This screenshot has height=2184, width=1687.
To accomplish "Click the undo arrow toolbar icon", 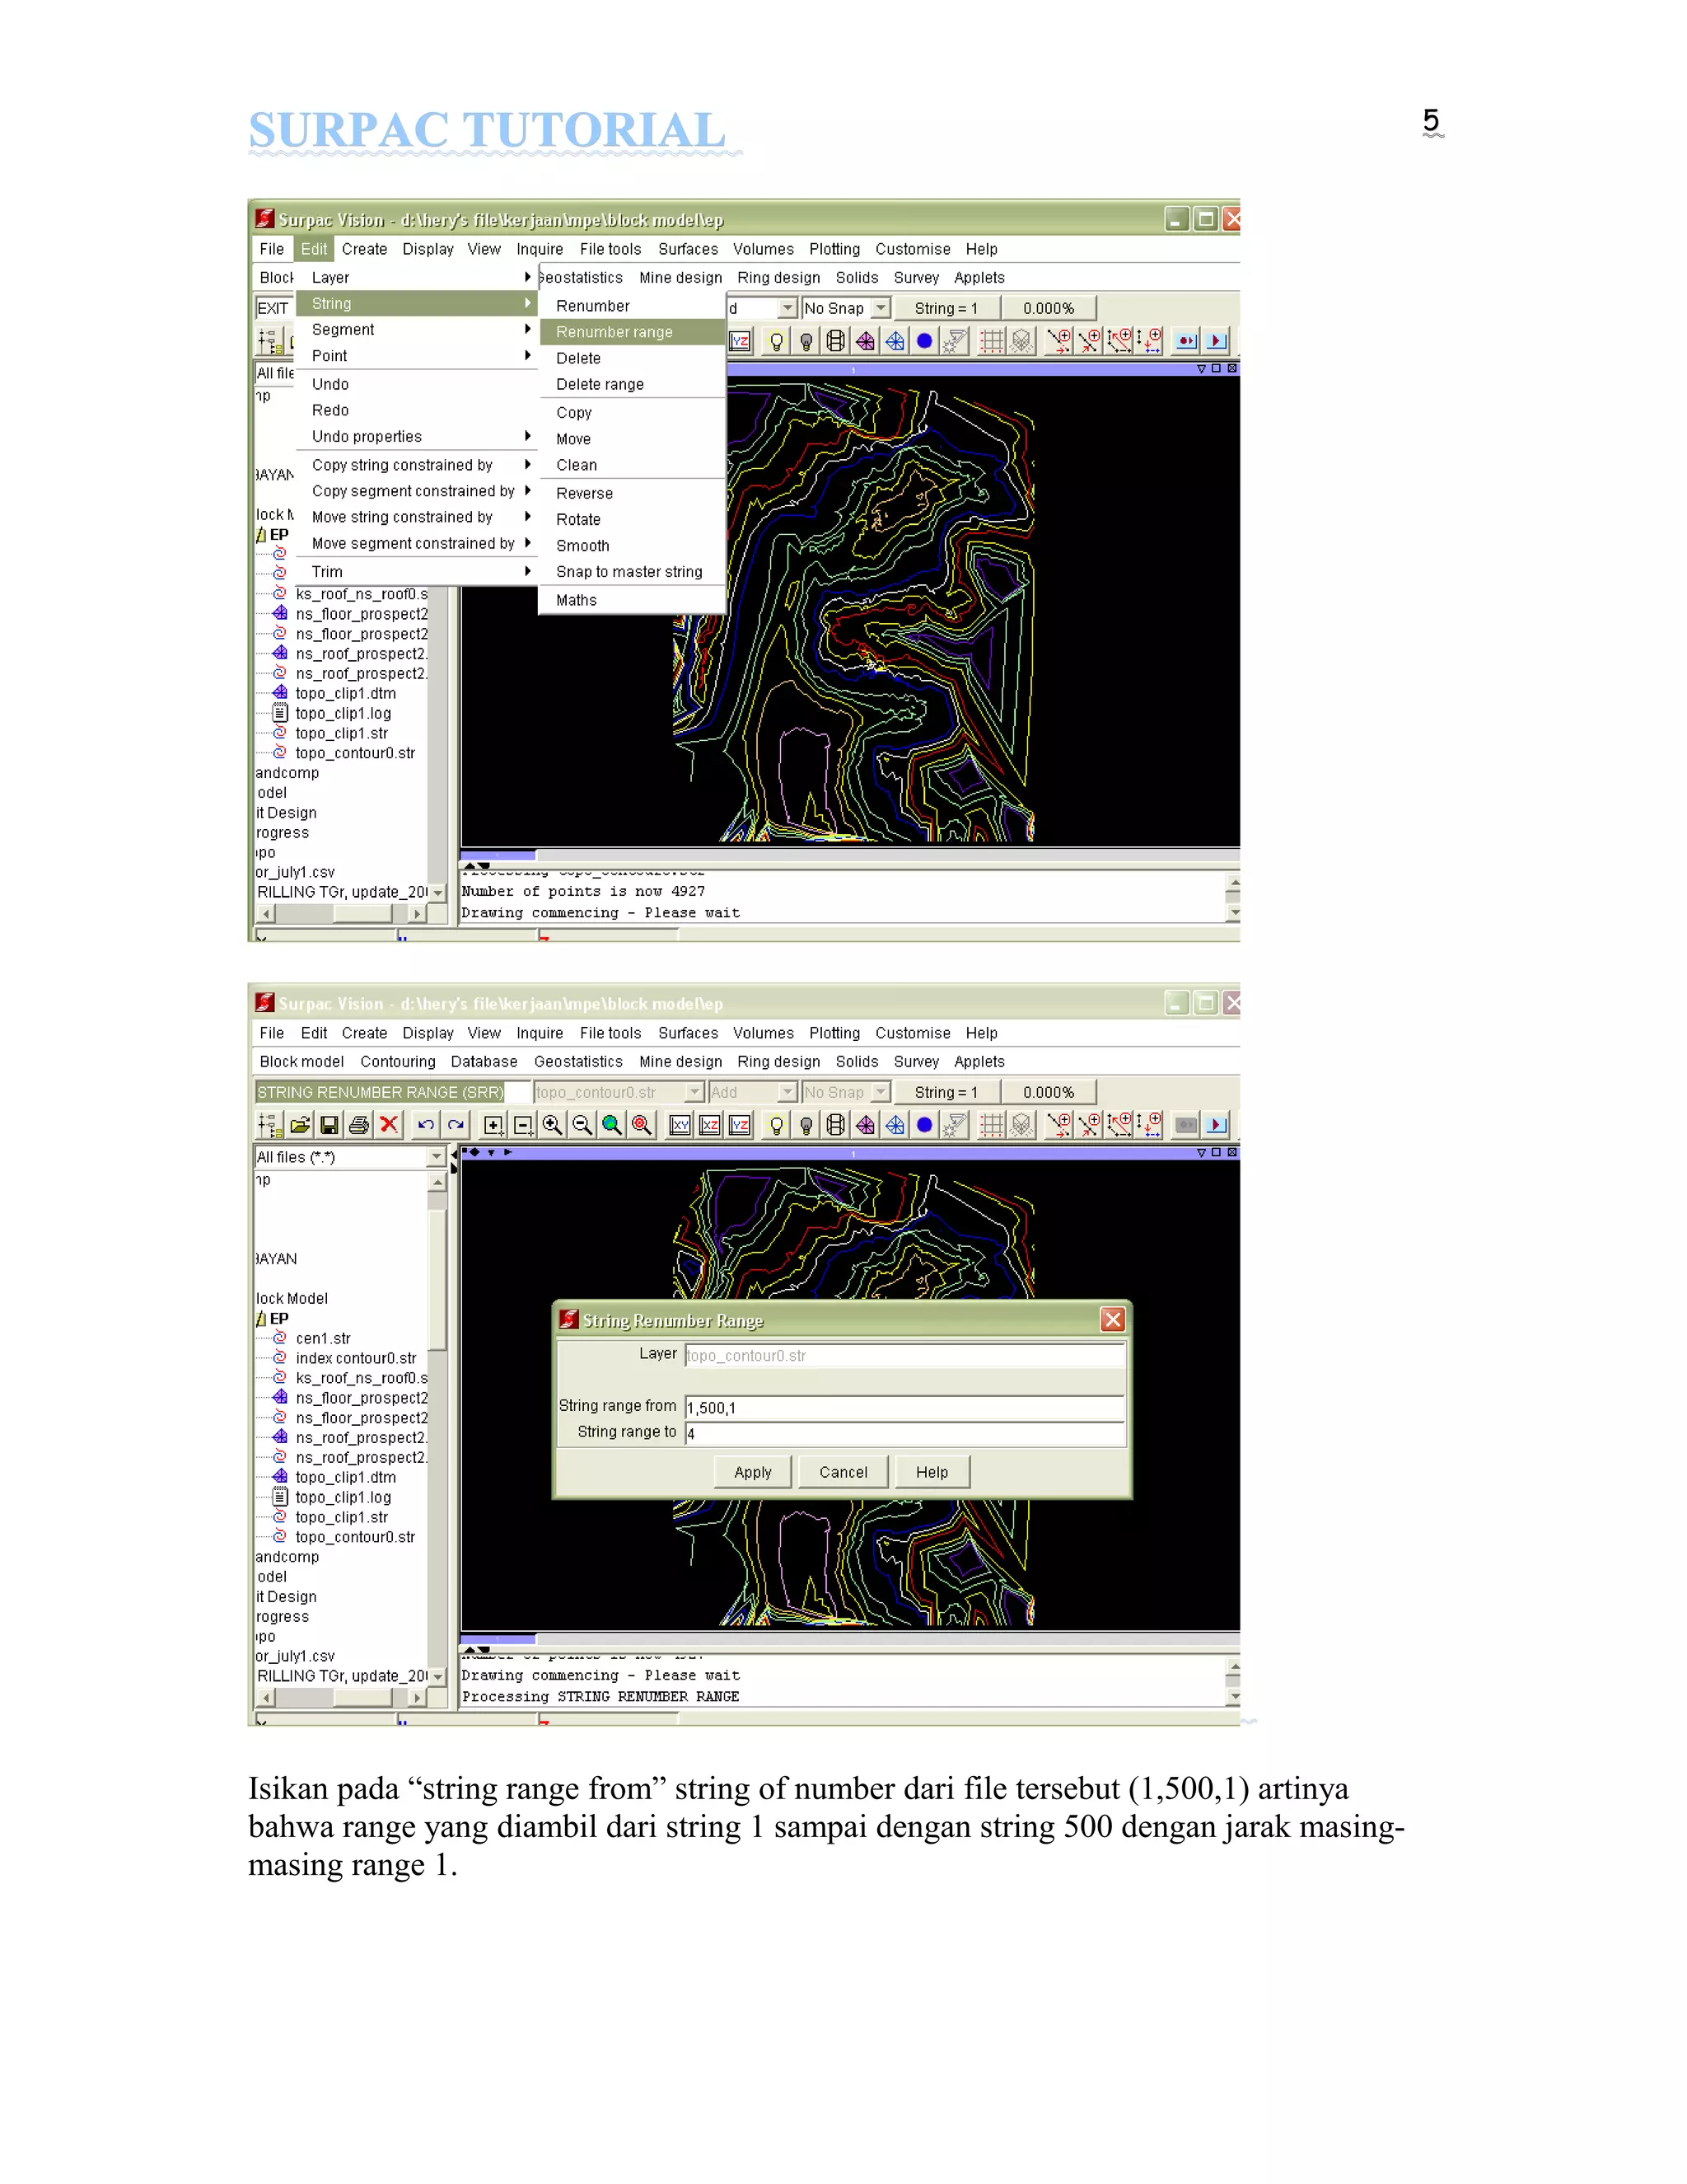I will tap(426, 1125).
